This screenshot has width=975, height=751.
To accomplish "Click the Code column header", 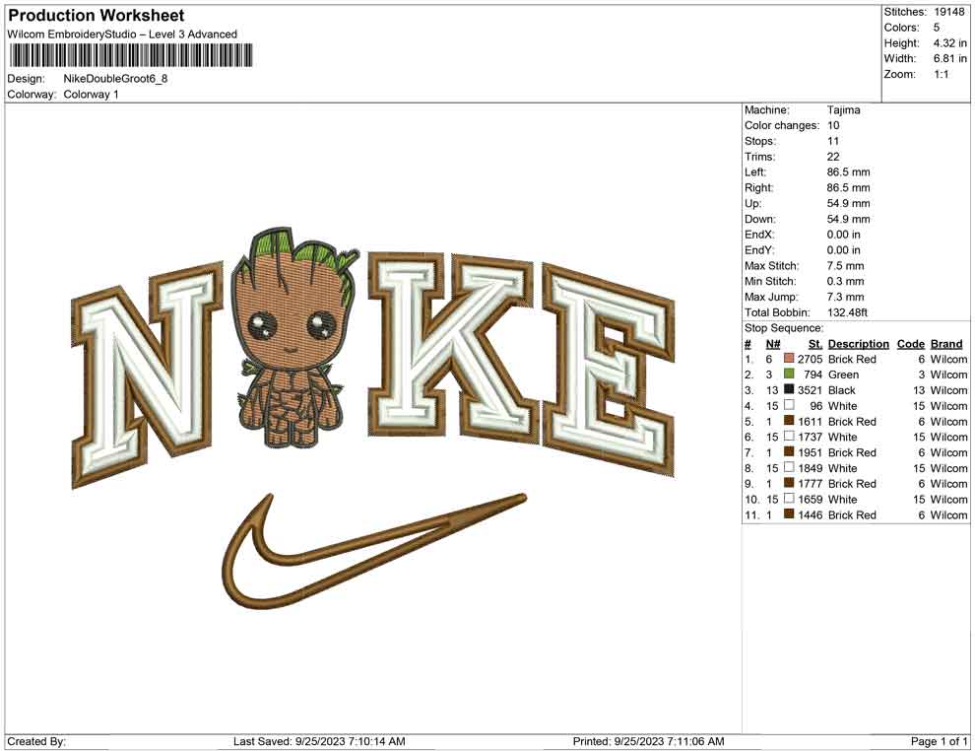I will 910,344.
